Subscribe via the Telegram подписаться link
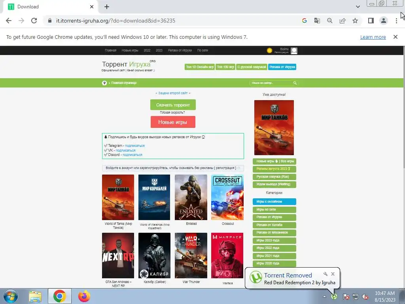Viewport: 405px width, 304px height. (134, 146)
